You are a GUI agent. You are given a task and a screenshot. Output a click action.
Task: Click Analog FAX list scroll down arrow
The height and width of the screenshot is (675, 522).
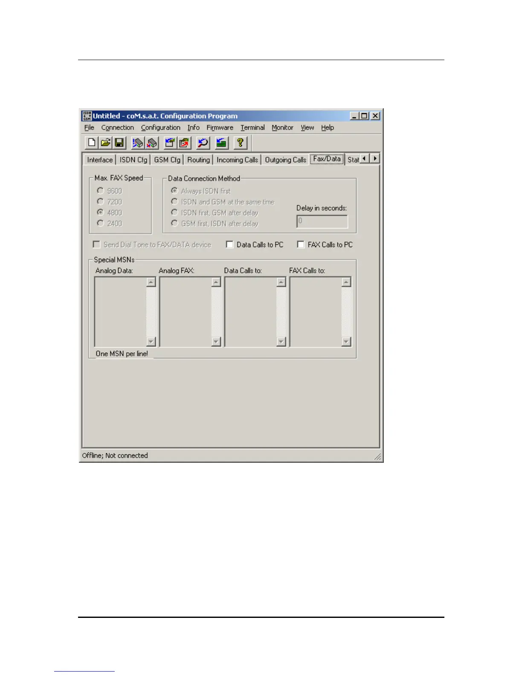216,341
